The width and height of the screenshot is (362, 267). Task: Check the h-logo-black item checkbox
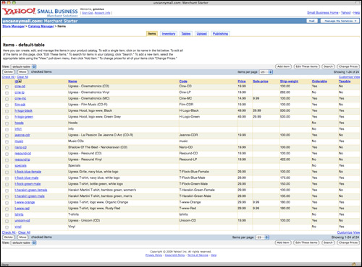click(x=7, y=111)
